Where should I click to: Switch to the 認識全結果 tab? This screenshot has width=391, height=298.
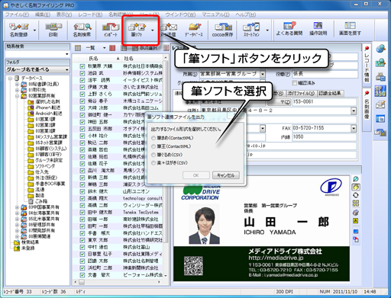click(330, 93)
